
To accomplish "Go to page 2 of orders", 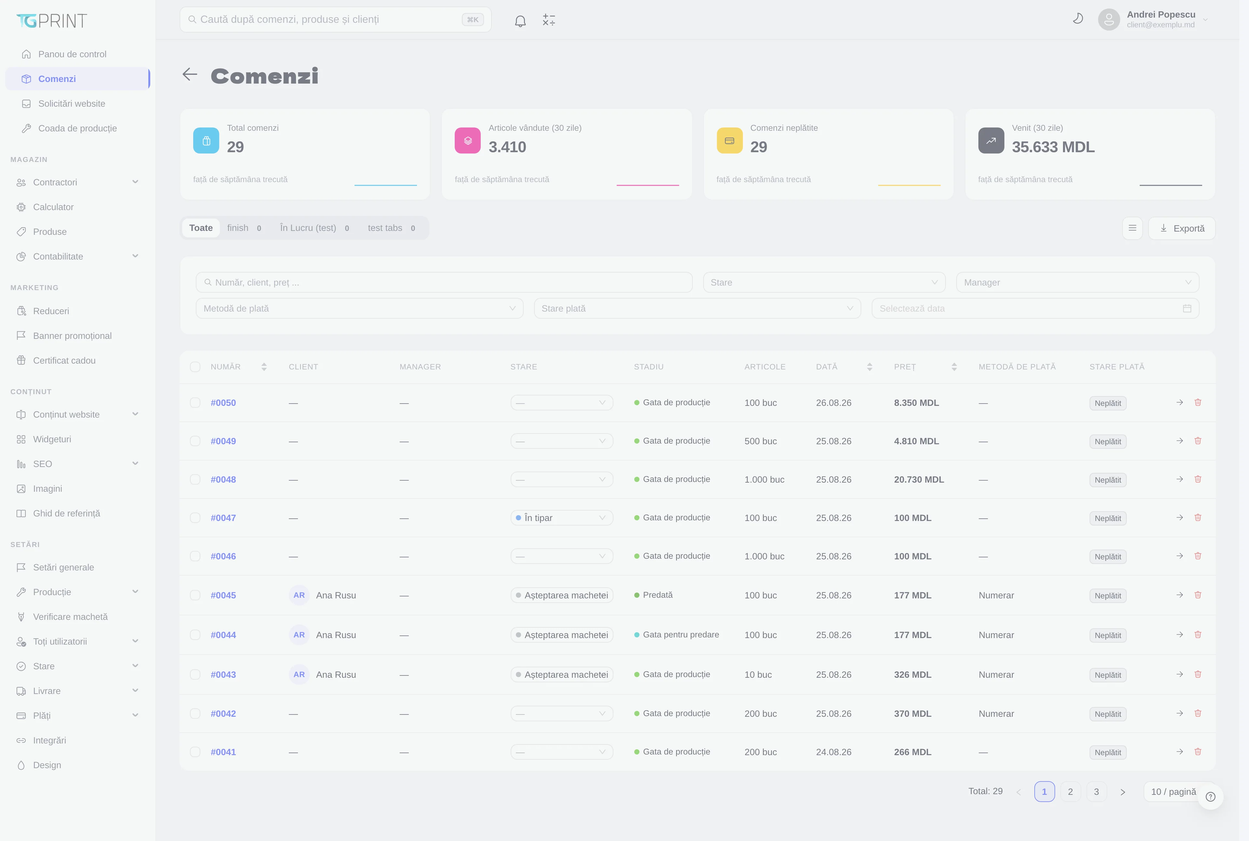I will [x=1070, y=792].
